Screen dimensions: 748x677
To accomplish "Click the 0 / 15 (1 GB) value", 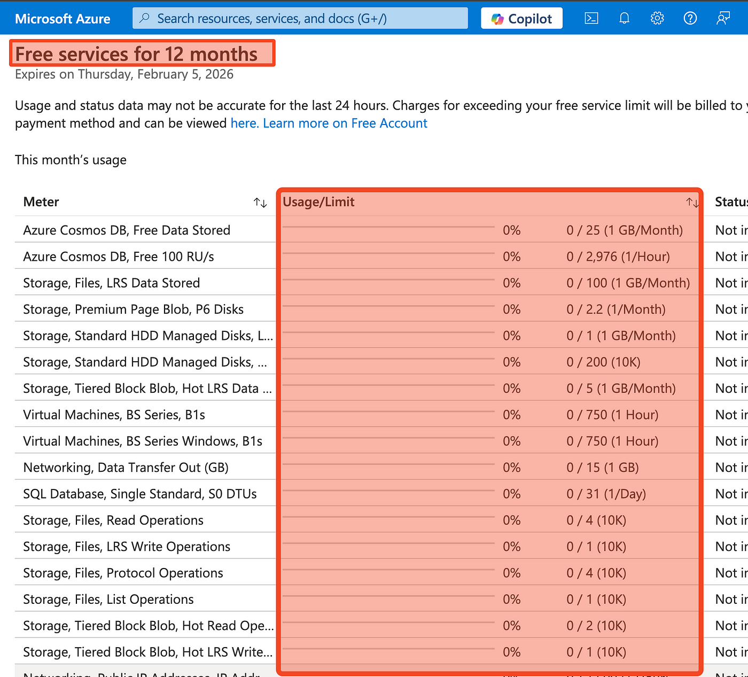I will pos(603,468).
